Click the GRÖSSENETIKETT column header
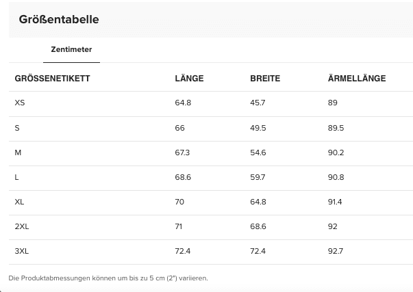The height and width of the screenshot is (292, 413). (x=53, y=79)
